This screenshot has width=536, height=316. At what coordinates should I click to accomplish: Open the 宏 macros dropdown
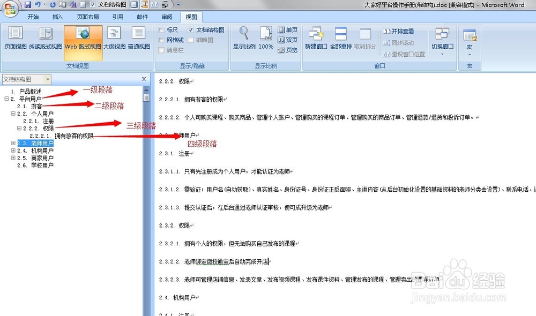tap(470, 41)
